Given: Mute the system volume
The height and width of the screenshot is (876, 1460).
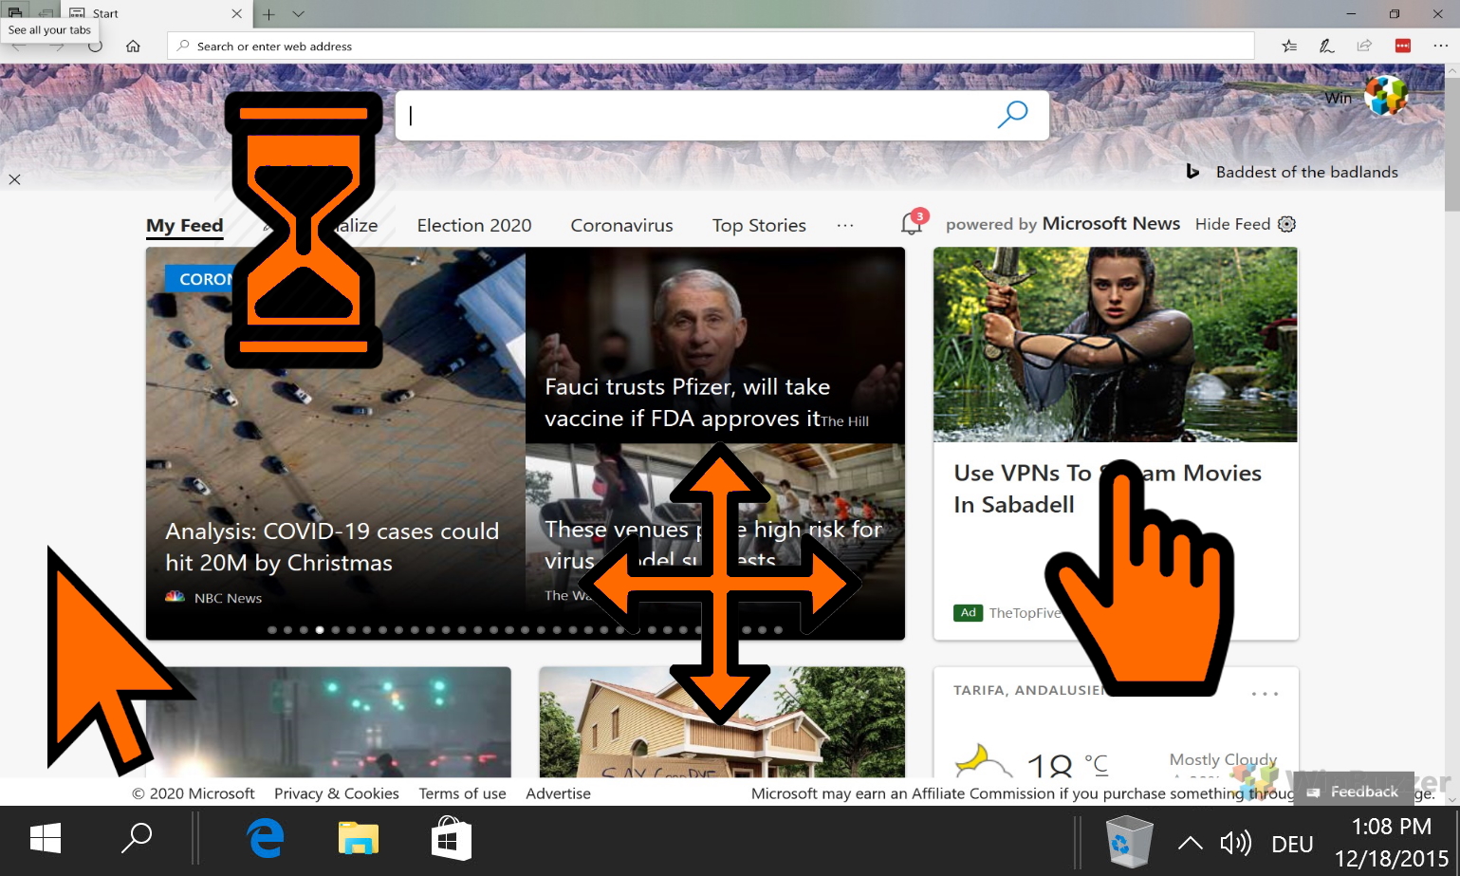Looking at the screenshot, I should pyautogui.click(x=1235, y=842).
